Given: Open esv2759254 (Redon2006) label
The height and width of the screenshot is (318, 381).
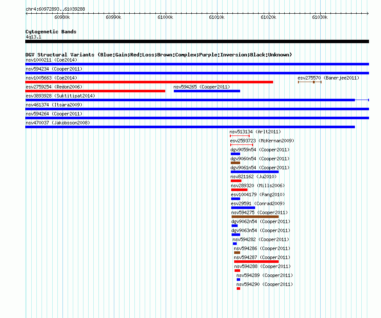Looking at the screenshot, I should [54, 87].
